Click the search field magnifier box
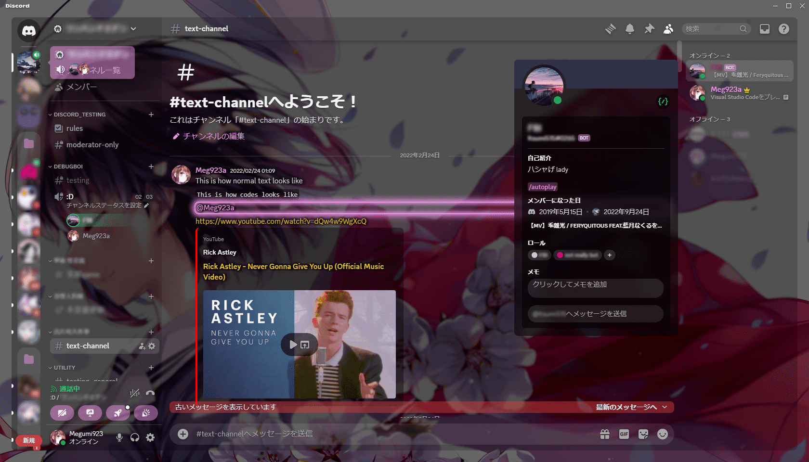 [x=716, y=29]
